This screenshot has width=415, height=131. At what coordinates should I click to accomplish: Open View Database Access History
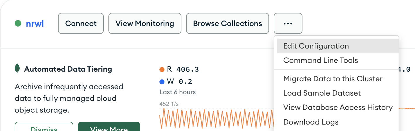coord(338,107)
